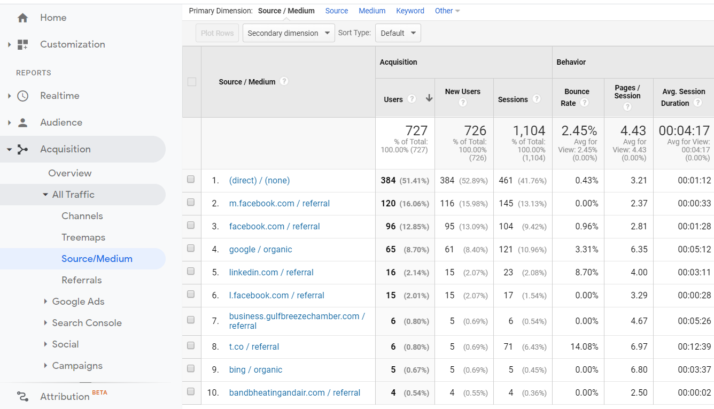This screenshot has width=714, height=409.
Task: Click the 727 total users value
Action: 416,130
